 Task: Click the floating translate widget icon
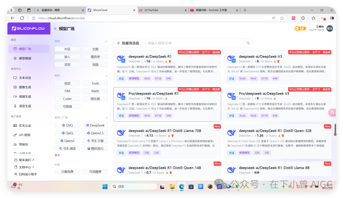click(332, 112)
